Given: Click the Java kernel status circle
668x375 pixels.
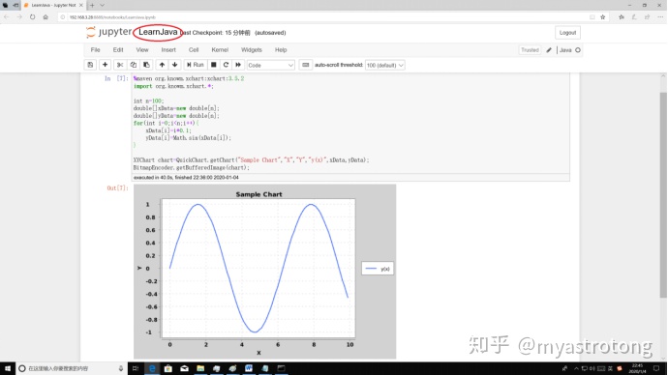Looking at the screenshot, I should [x=578, y=50].
